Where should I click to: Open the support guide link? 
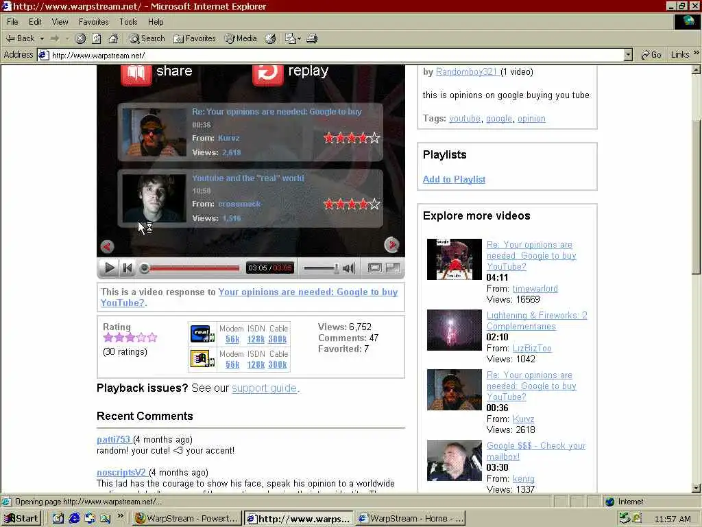[264, 388]
